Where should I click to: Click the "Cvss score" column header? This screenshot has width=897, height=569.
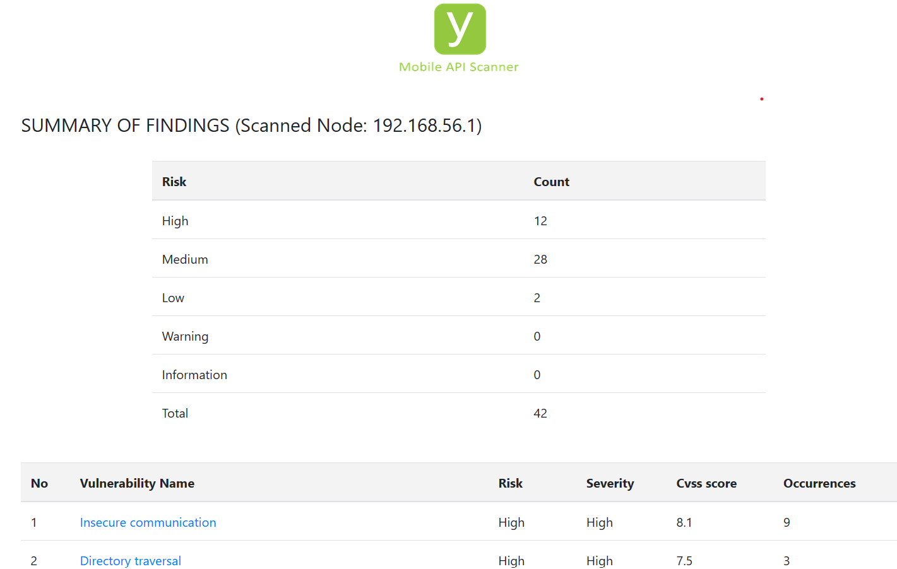tap(706, 483)
